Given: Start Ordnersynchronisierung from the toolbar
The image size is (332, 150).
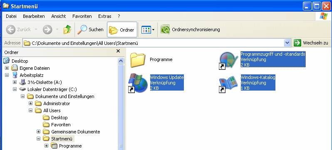Looking at the screenshot, I should coord(190,30).
